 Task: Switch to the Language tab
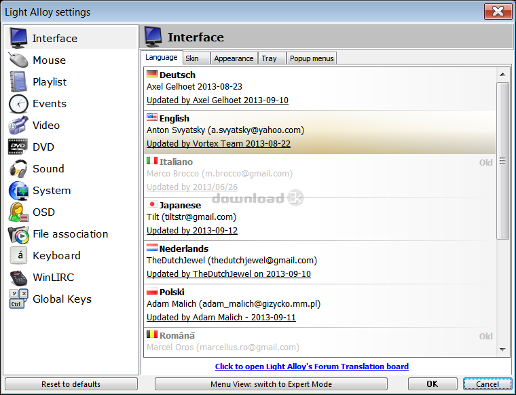click(162, 57)
